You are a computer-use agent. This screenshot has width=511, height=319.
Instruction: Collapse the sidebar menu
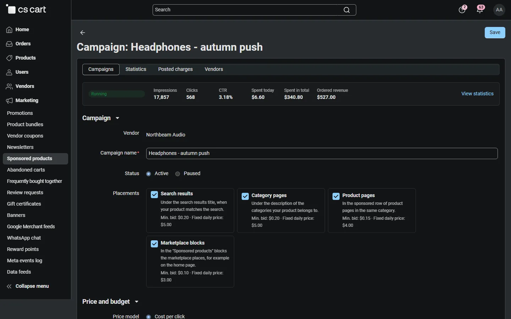(x=28, y=286)
